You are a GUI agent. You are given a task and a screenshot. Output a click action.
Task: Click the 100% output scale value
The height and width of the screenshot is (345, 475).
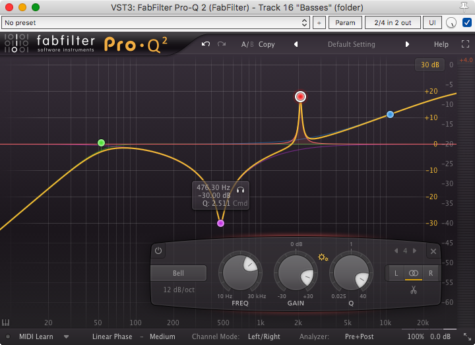416,336
